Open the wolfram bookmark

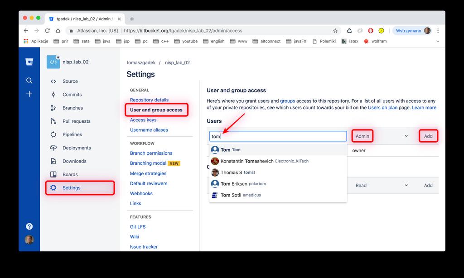(x=375, y=41)
